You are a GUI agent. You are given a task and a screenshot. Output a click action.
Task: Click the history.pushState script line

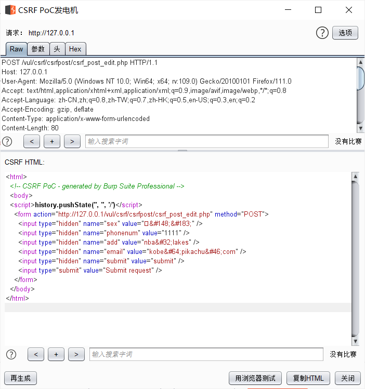point(76,205)
